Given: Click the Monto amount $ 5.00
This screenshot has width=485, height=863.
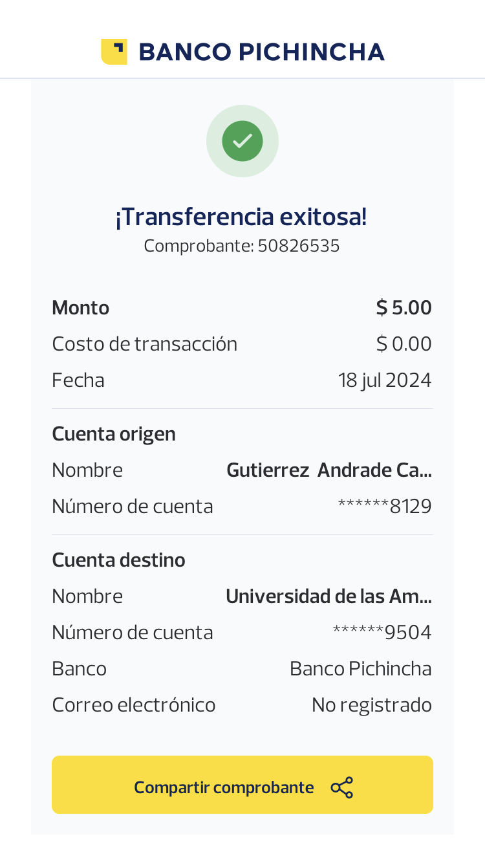Looking at the screenshot, I should pos(404,308).
